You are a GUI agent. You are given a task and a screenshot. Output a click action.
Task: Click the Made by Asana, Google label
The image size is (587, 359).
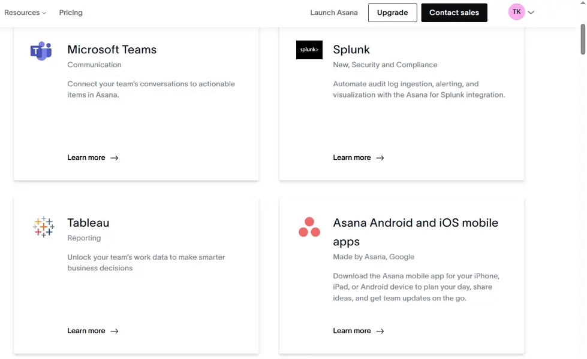point(374,257)
